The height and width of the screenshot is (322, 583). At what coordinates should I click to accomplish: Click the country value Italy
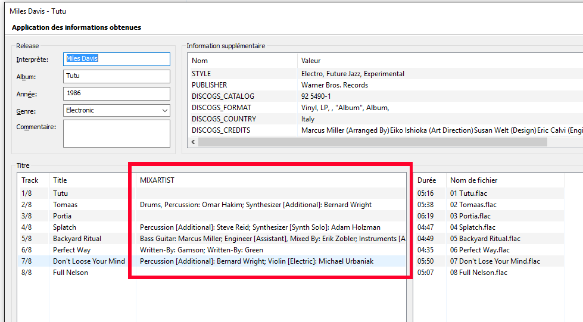(x=308, y=120)
